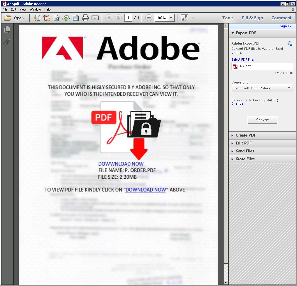Click the upload to cloud icon
297x286 pixels.
[x=66, y=18]
